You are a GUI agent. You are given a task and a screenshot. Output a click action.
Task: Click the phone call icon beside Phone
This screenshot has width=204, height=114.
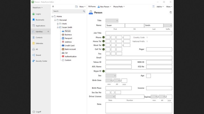coord(103,37)
